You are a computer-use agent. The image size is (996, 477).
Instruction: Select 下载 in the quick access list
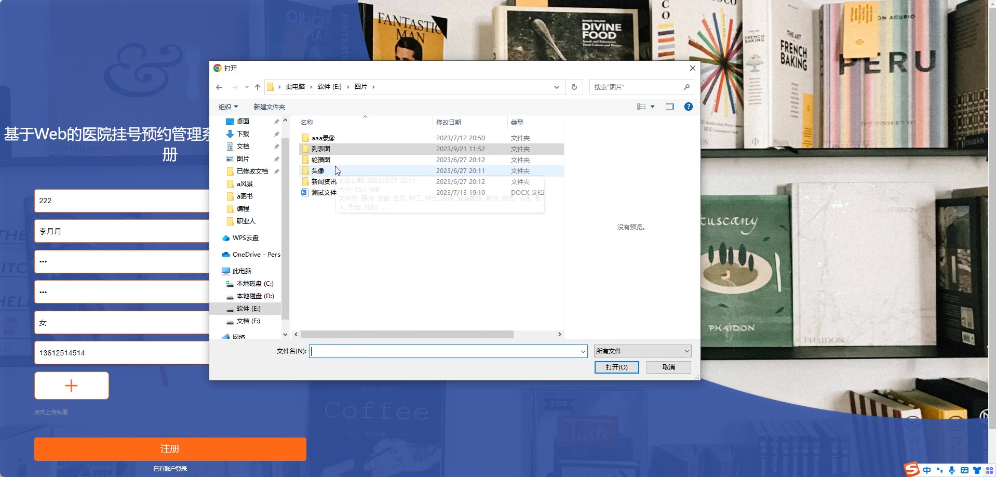pyautogui.click(x=243, y=134)
